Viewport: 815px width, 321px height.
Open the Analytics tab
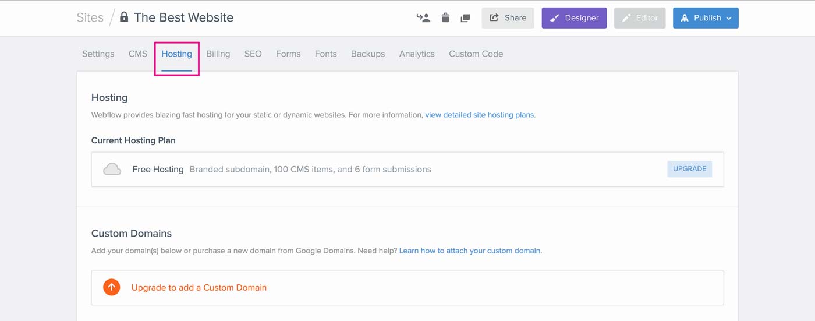[x=417, y=54]
